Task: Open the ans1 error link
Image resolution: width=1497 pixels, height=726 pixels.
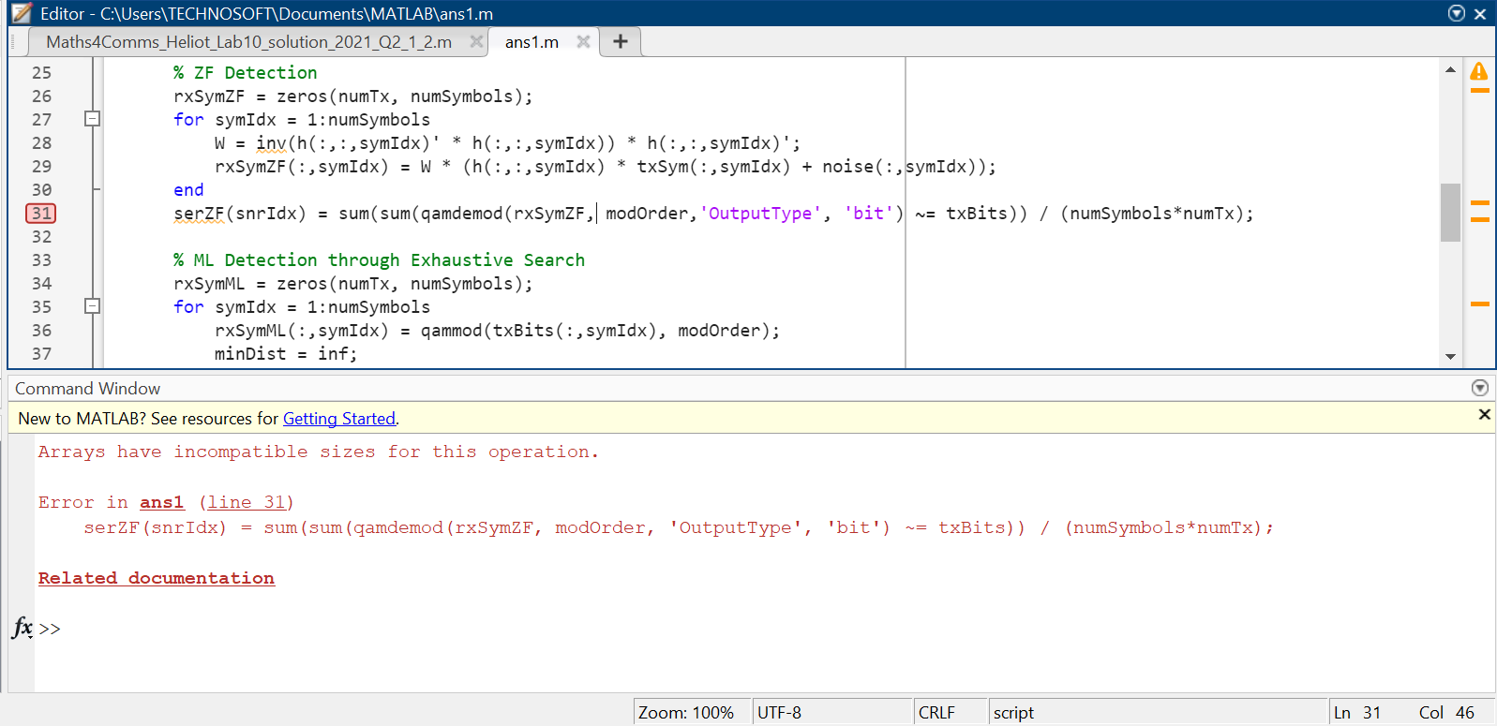Action: (x=162, y=503)
